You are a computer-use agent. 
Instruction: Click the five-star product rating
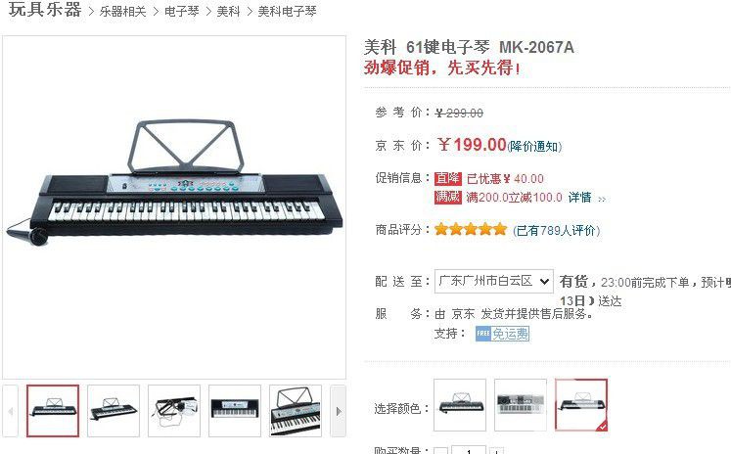[x=471, y=229]
